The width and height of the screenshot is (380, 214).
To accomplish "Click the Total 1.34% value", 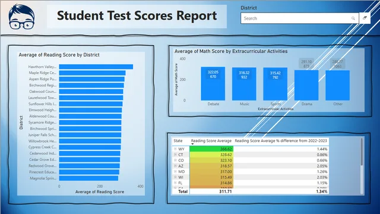I will tap(322, 191).
